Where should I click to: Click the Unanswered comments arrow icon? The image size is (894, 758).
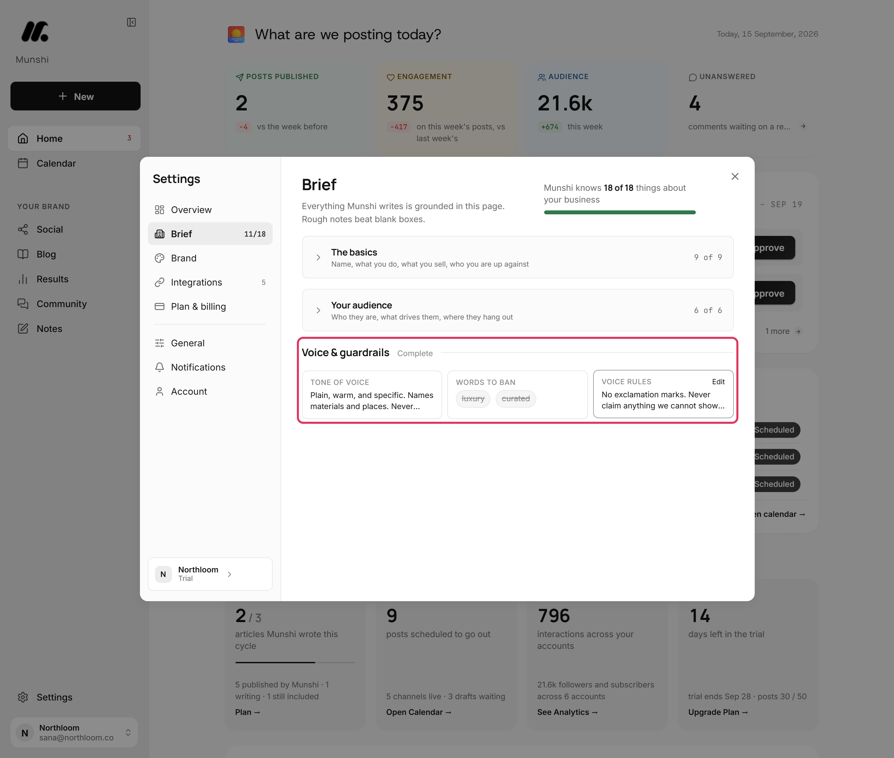[803, 126]
